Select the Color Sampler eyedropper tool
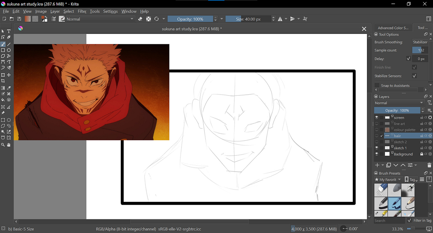This screenshot has height=233, width=433. point(9,88)
